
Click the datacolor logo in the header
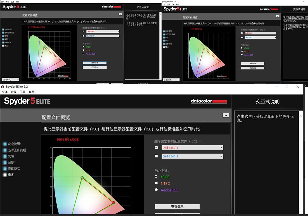pyautogui.click(x=209, y=101)
